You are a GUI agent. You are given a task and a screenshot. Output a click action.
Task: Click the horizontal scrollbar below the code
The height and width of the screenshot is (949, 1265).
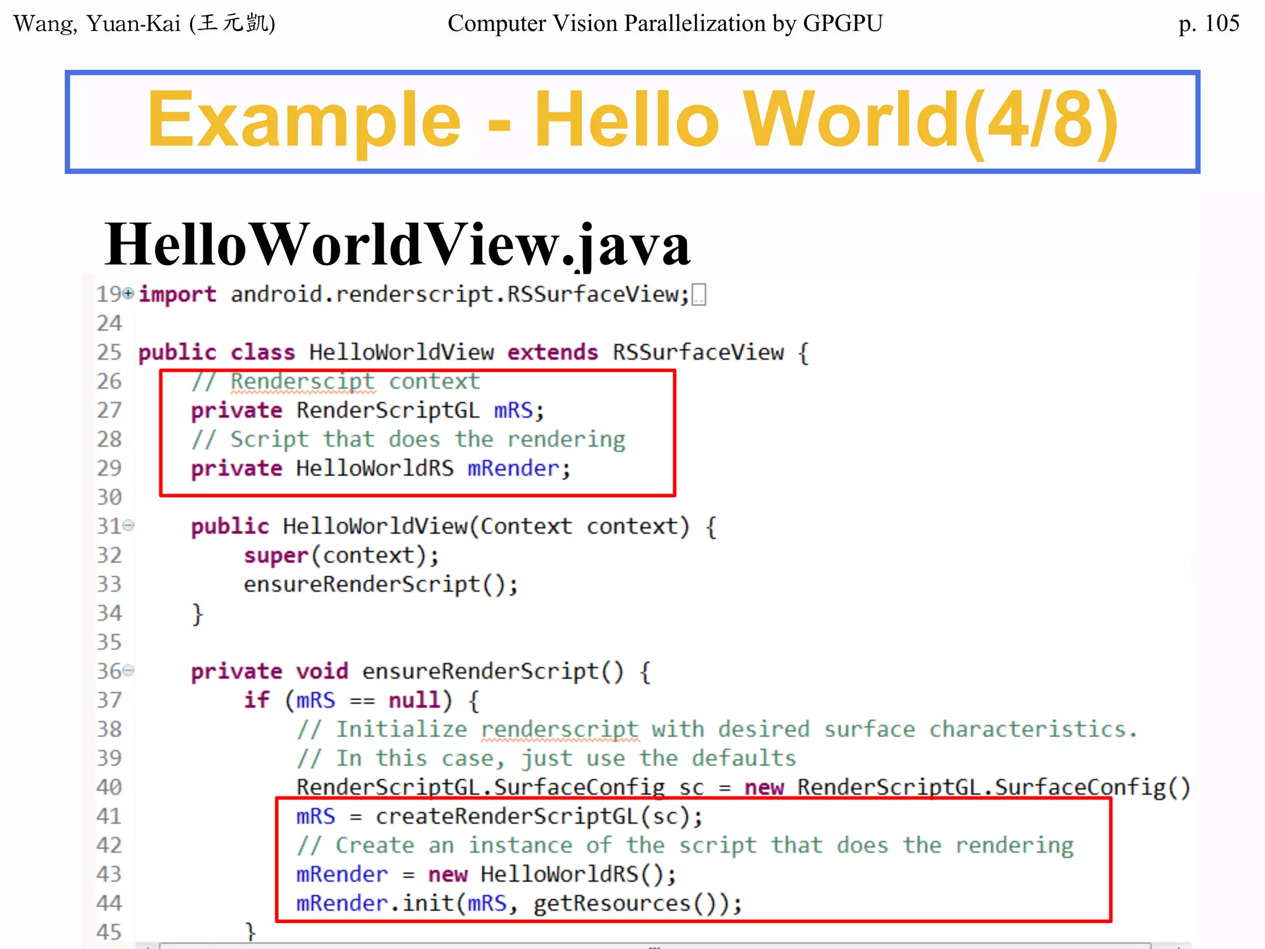click(x=655, y=946)
